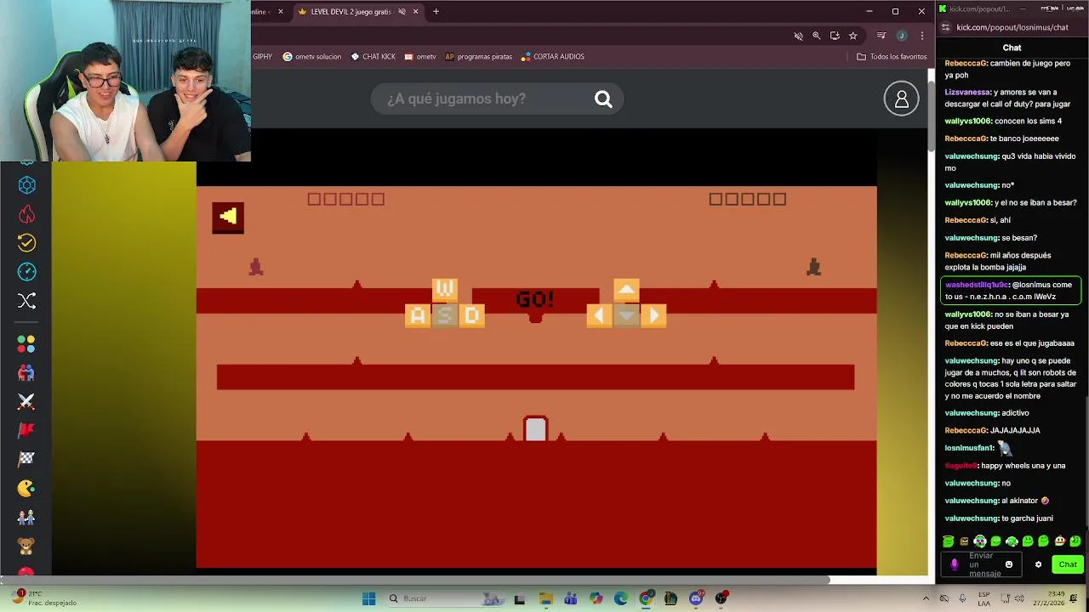Viewport: 1089px width, 612px height.
Task: Open the two-people multiplayer category icon
Action: point(26,372)
